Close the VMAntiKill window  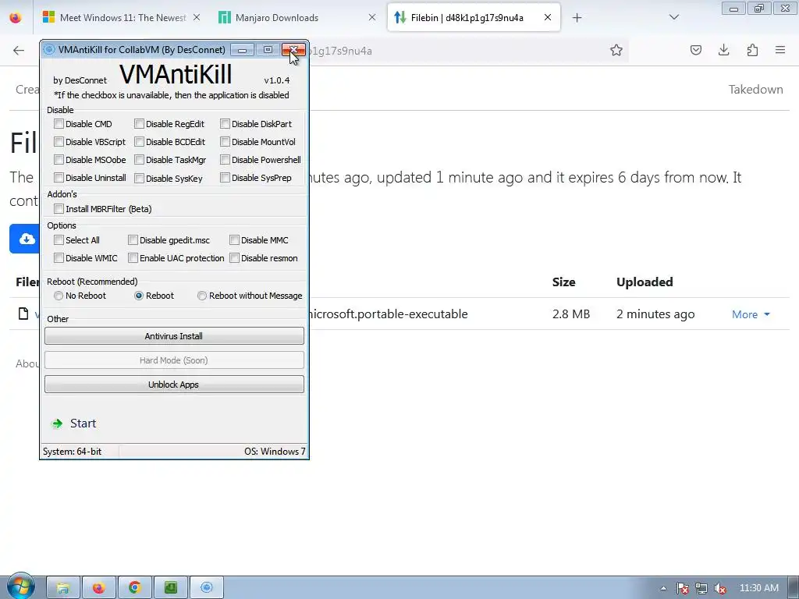293,50
